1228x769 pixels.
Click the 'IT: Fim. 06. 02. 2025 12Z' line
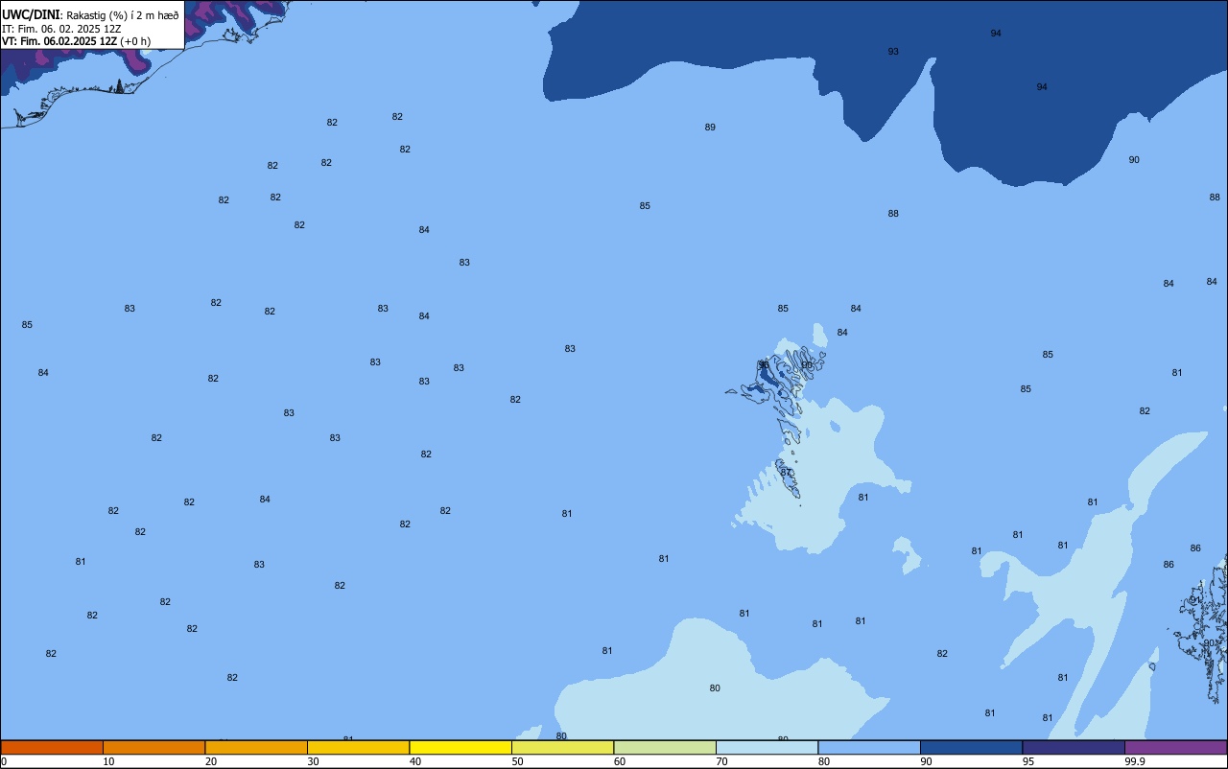pos(61,29)
